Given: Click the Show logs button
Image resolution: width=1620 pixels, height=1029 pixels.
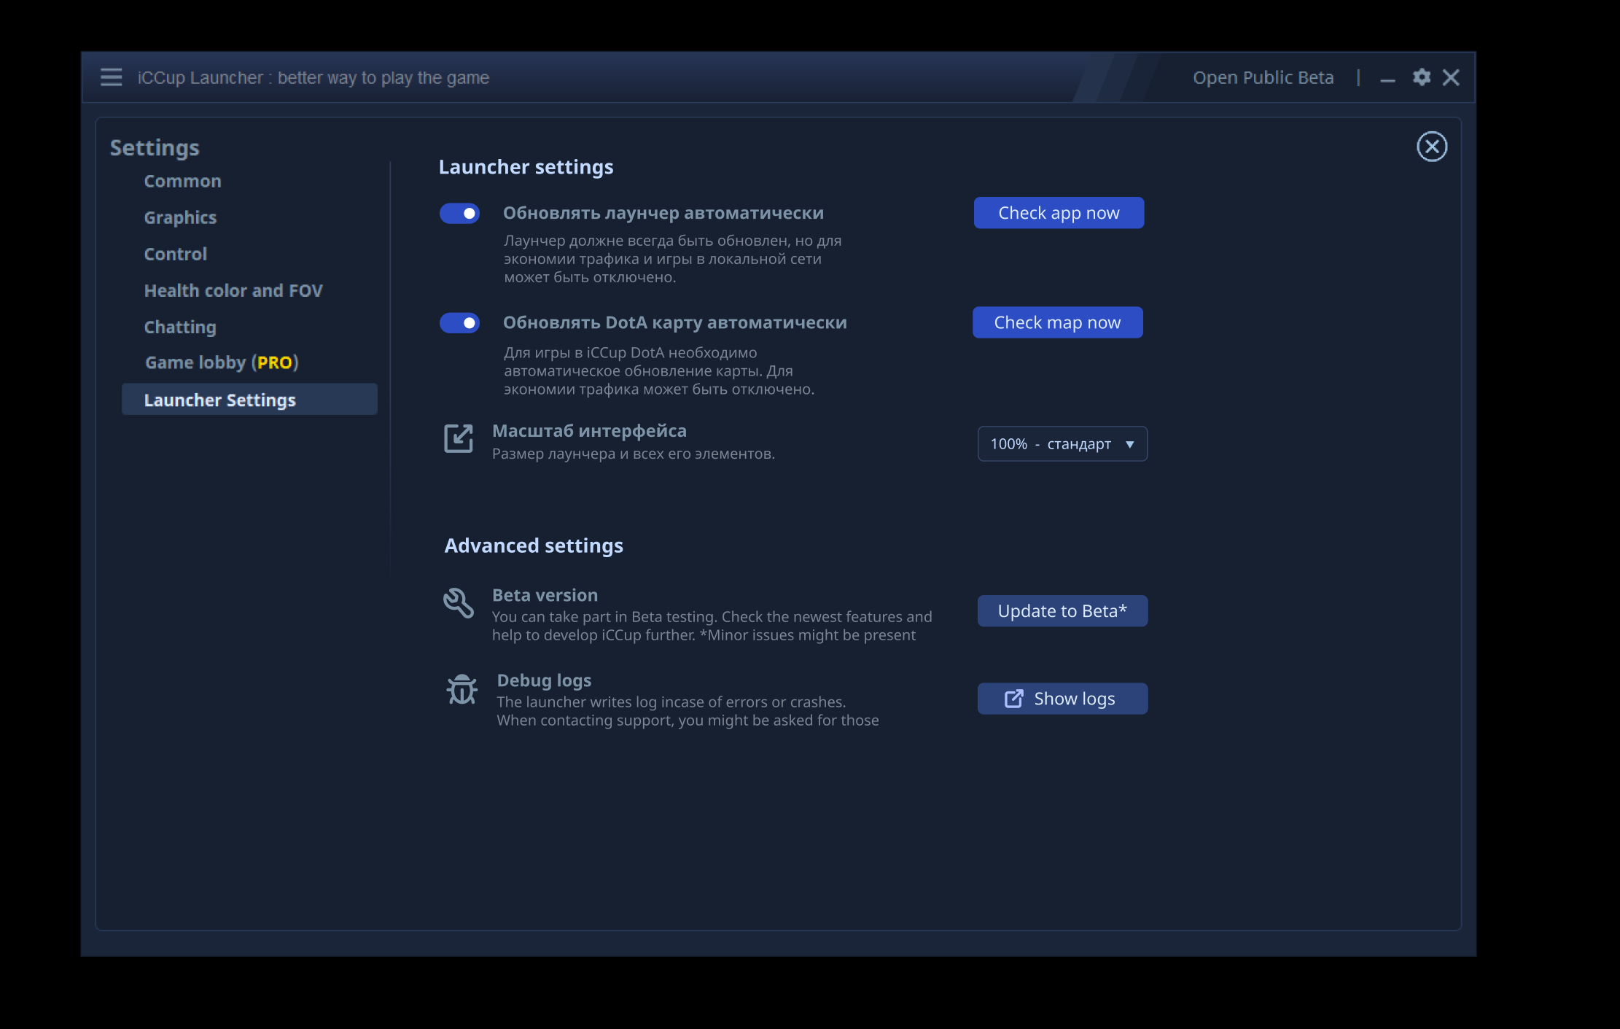Looking at the screenshot, I should coord(1062,699).
